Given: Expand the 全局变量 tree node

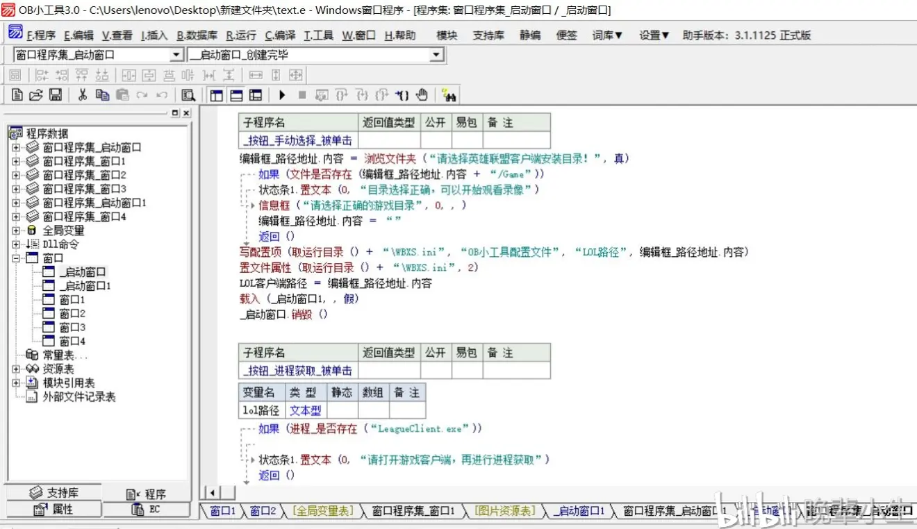Looking at the screenshot, I should click(x=16, y=230).
